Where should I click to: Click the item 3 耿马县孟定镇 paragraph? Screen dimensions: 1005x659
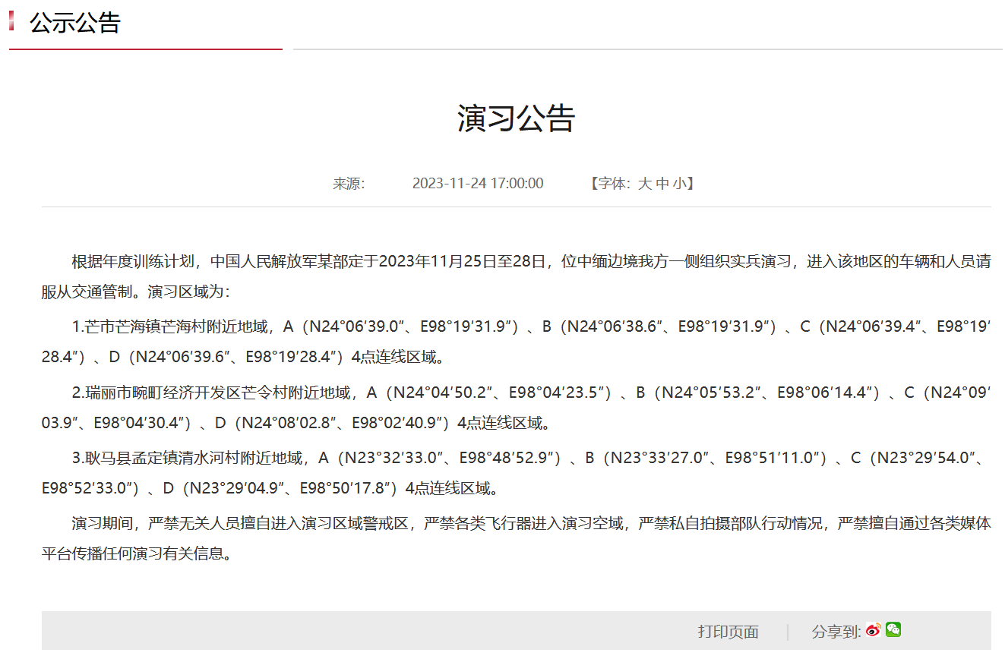pos(517,473)
